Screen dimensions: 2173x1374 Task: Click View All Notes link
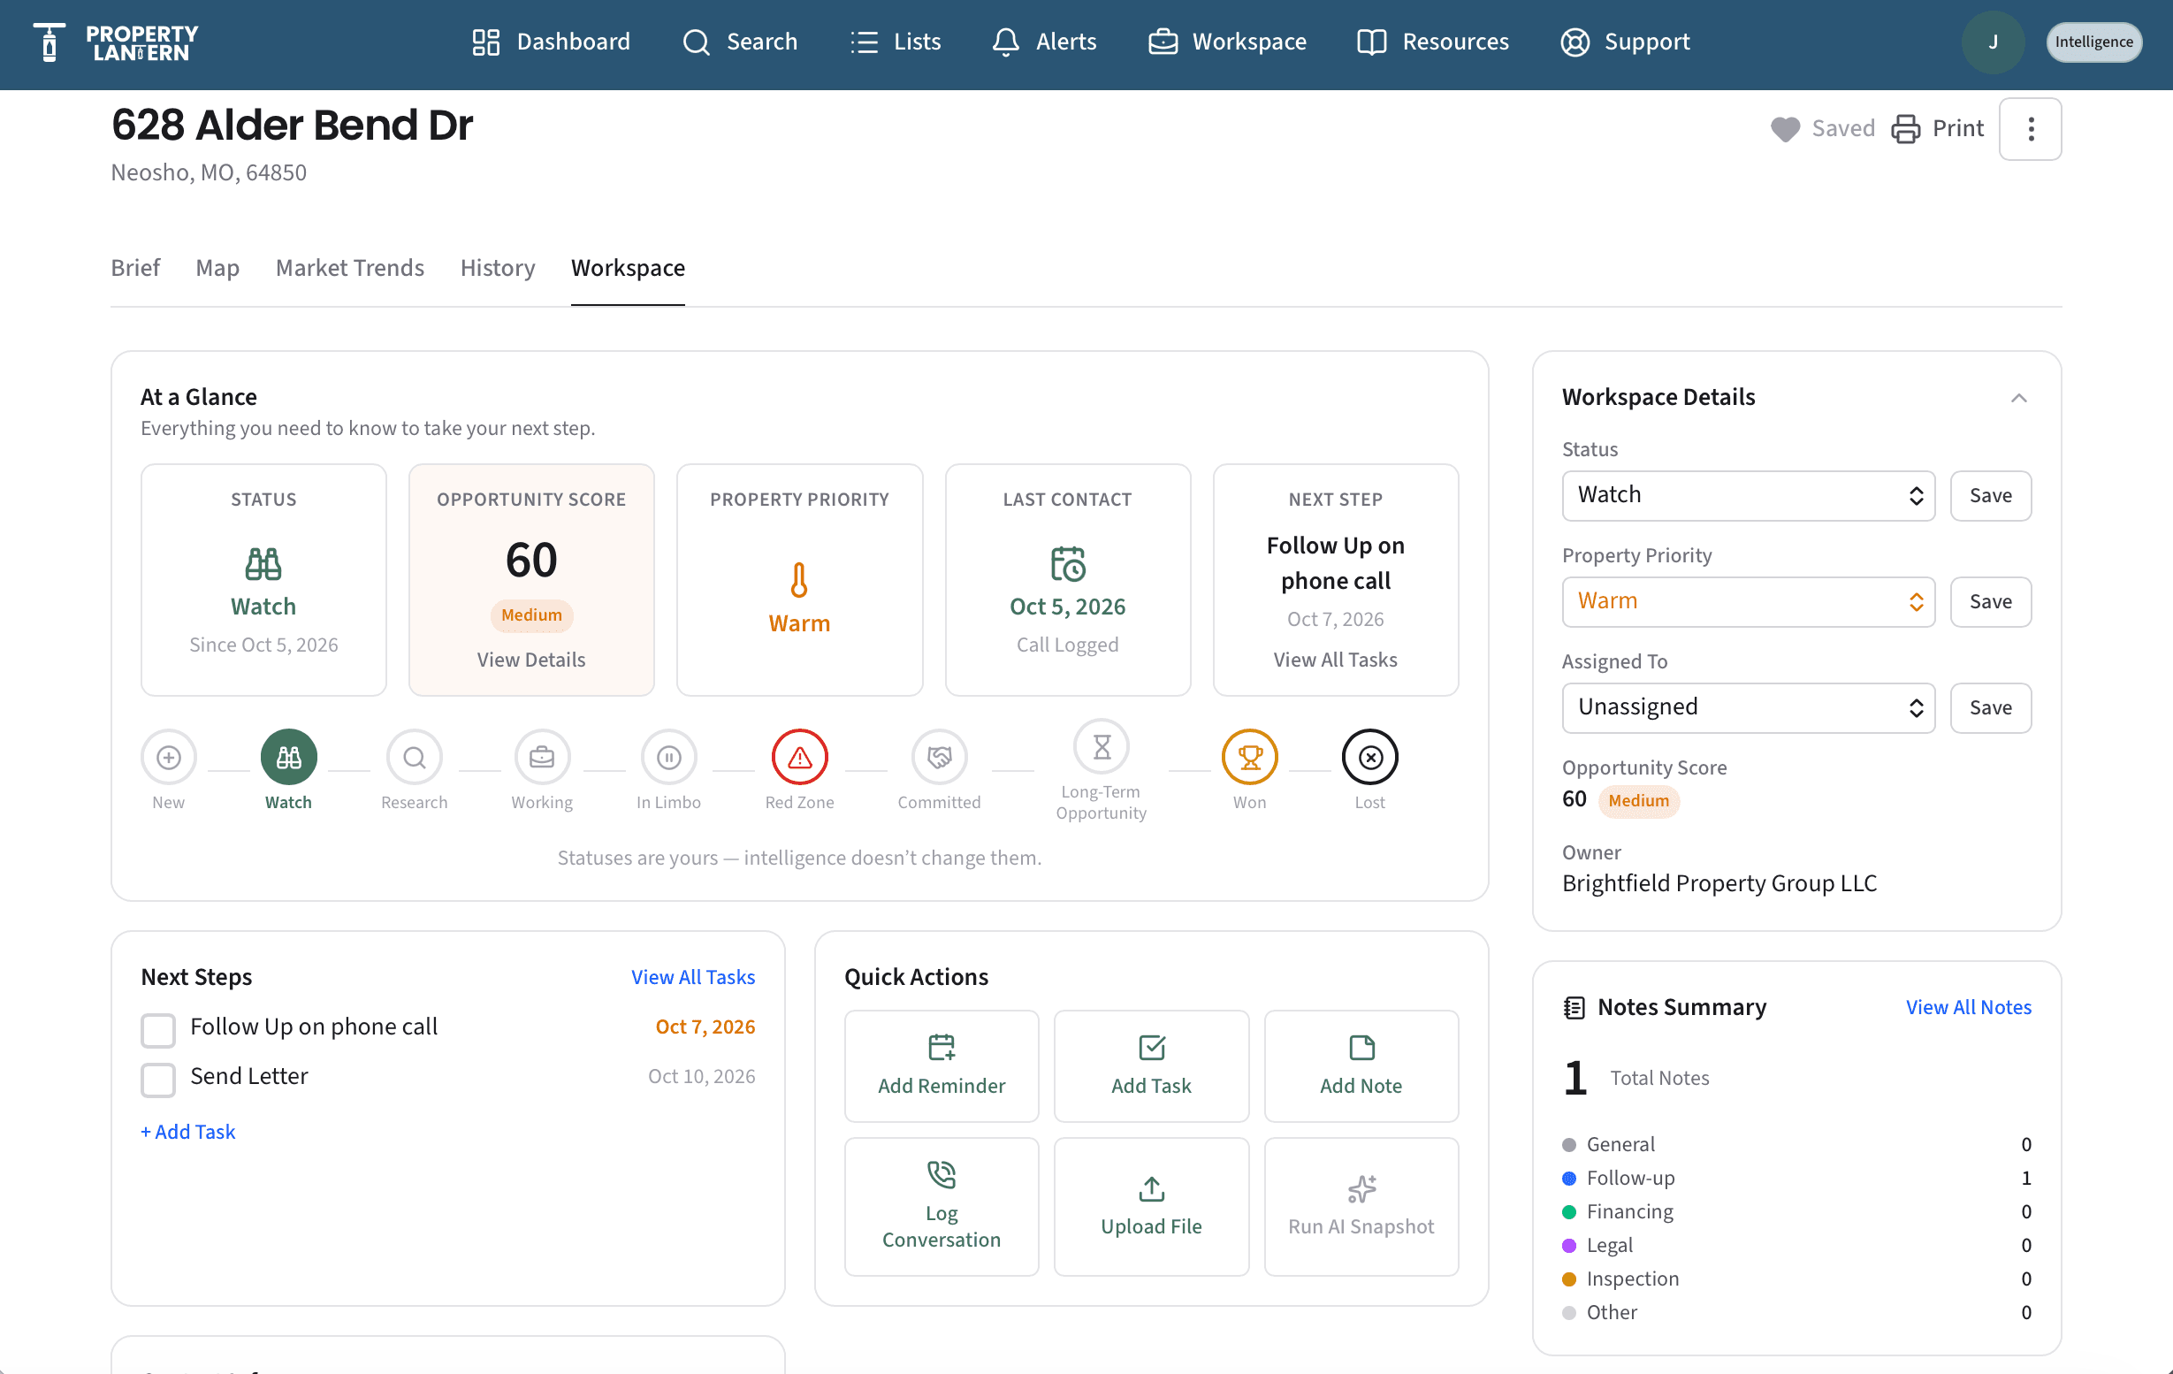click(x=1968, y=1007)
